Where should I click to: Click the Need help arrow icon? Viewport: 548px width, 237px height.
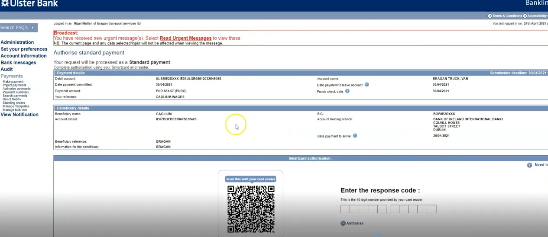tap(529, 165)
